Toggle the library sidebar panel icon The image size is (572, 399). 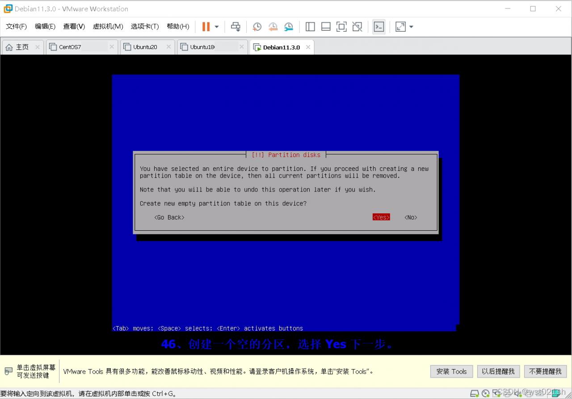coord(310,27)
